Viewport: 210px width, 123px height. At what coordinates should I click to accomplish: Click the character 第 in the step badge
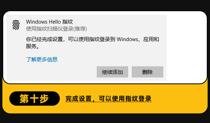coord(24,99)
